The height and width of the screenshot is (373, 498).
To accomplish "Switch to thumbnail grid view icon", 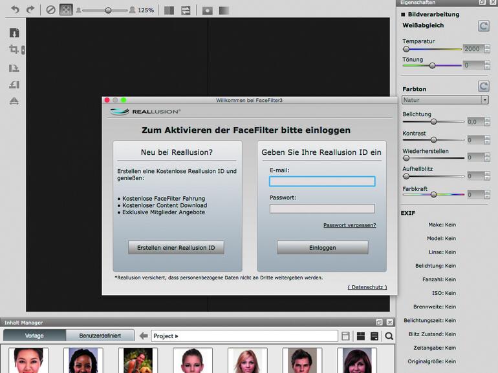I will click(360, 336).
